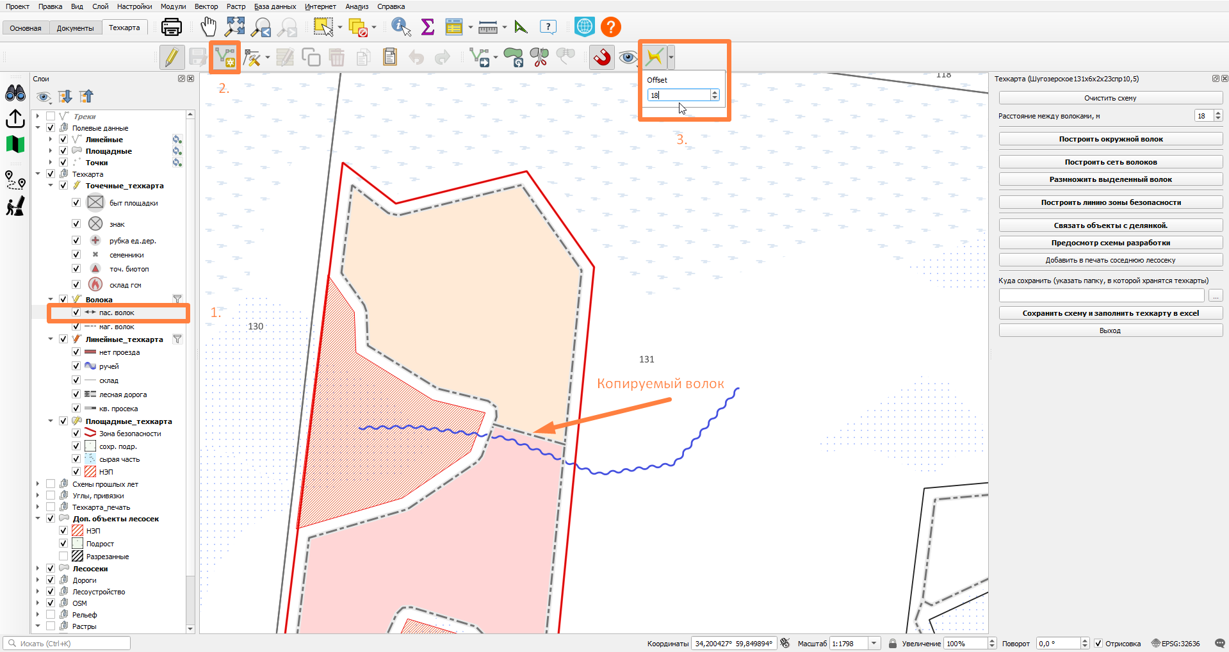The height and width of the screenshot is (652, 1229).
Task: Open the statistical summary sigma tool
Action: pyautogui.click(x=427, y=27)
